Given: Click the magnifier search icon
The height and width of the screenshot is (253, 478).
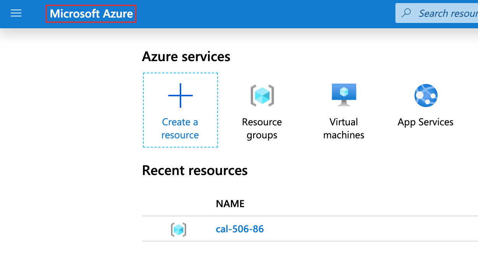Looking at the screenshot, I should 406,13.
